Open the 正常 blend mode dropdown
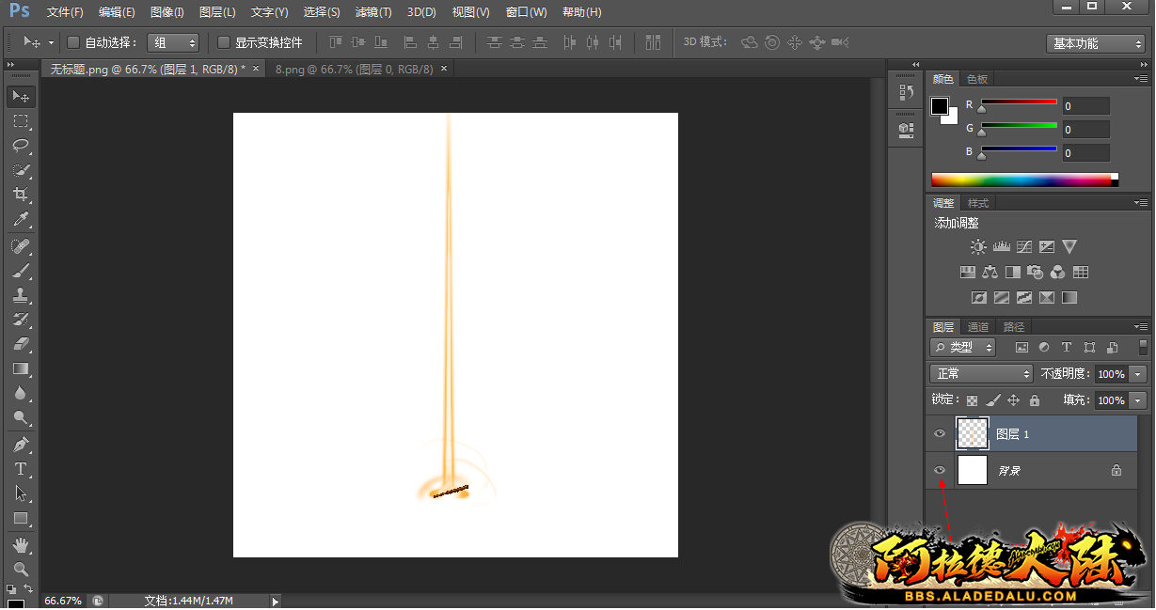 click(980, 374)
